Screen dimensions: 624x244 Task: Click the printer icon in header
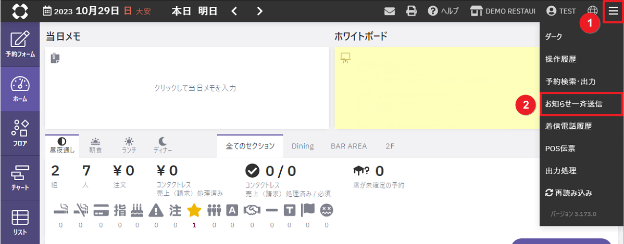411,11
